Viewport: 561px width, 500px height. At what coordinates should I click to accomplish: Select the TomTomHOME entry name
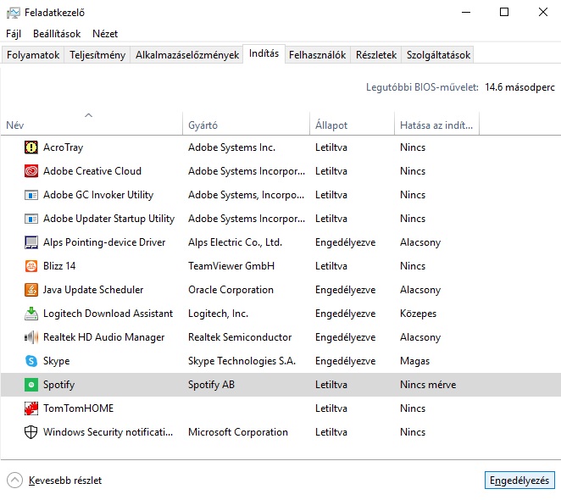(x=78, y=408)
